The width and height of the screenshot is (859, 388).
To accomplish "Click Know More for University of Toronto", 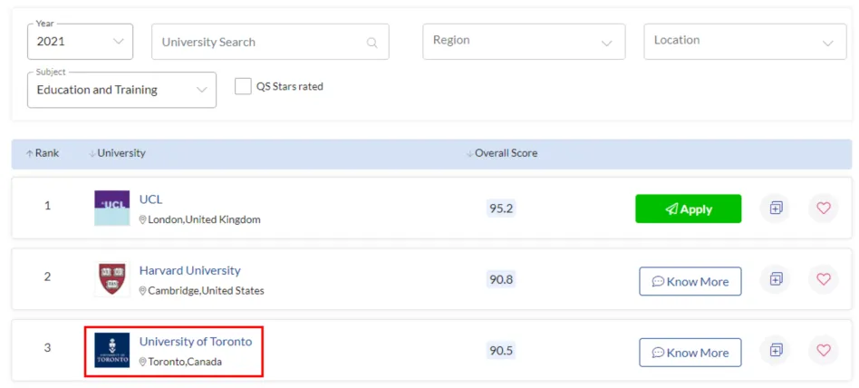I will pos(690,353).
